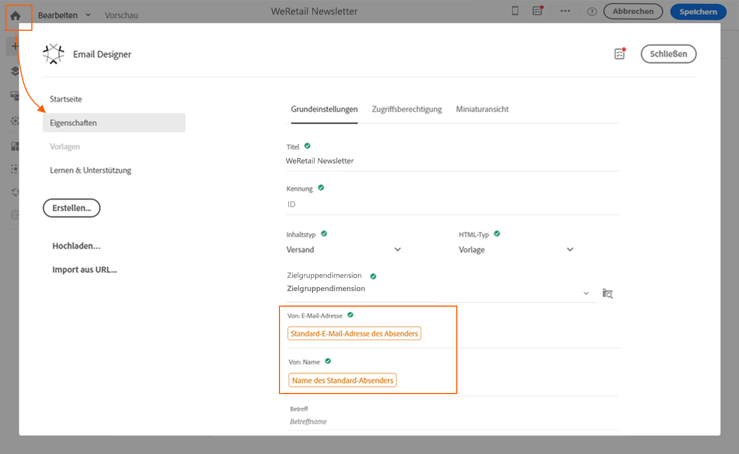Select Startseite in the left menu
Screen dimensions: 739x454
[x=66, y=99]
